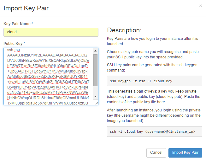Close the Import Key Pair dialog
This screenshot has height=161, width=206.
[201, 6]
